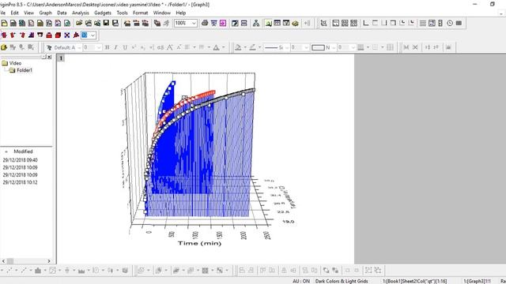Image resolution: width=506 pixels, height=284 pixels.
Task: Save the project with the floppy disk icon
Action: coord(106,23)
